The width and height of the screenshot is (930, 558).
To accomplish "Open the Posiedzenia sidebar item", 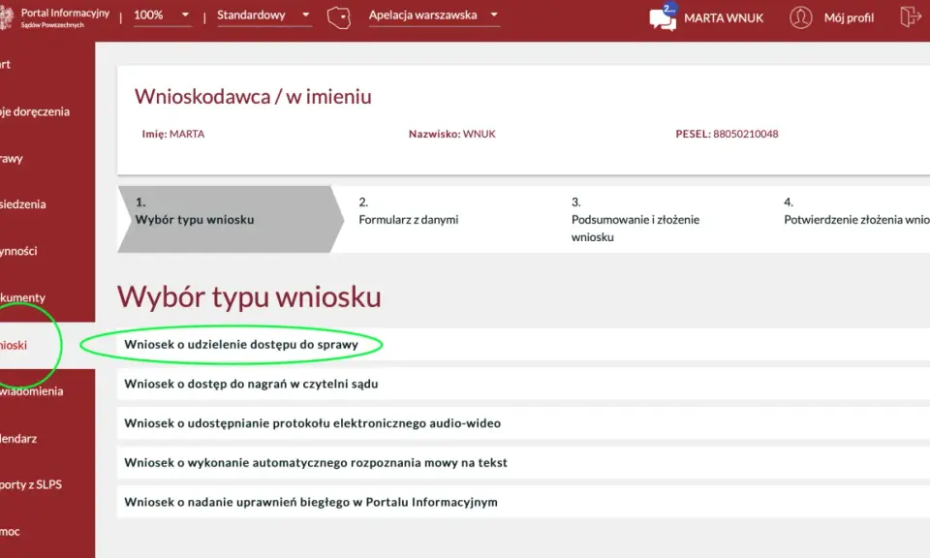I will [47, 204].
